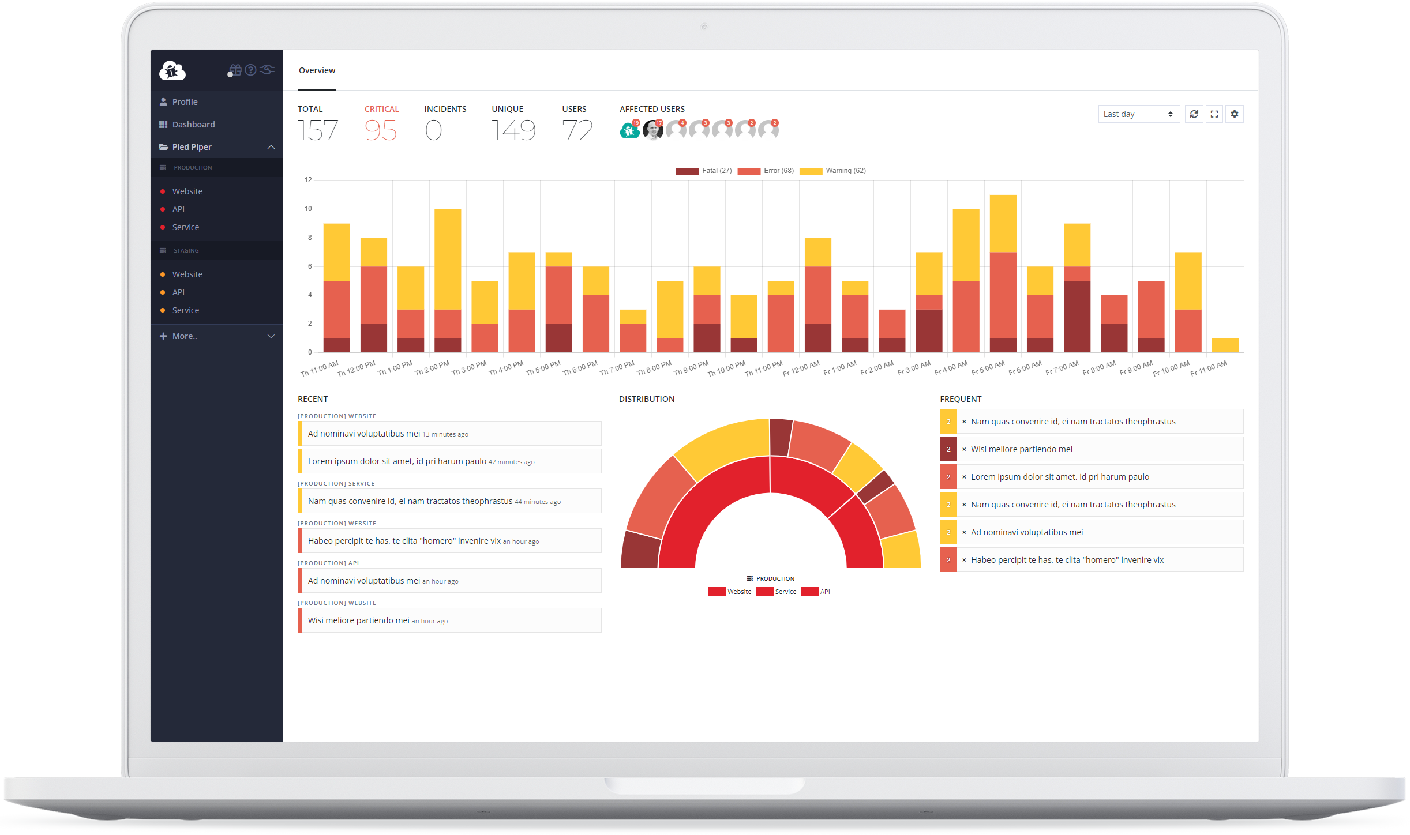Click the gift icon in sidebar header
1410x835 pixels.
click(234, 70)
